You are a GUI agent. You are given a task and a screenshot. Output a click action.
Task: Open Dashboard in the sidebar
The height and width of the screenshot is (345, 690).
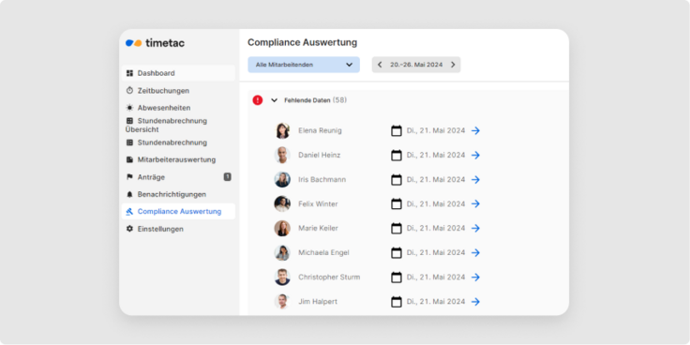[178, 73]
